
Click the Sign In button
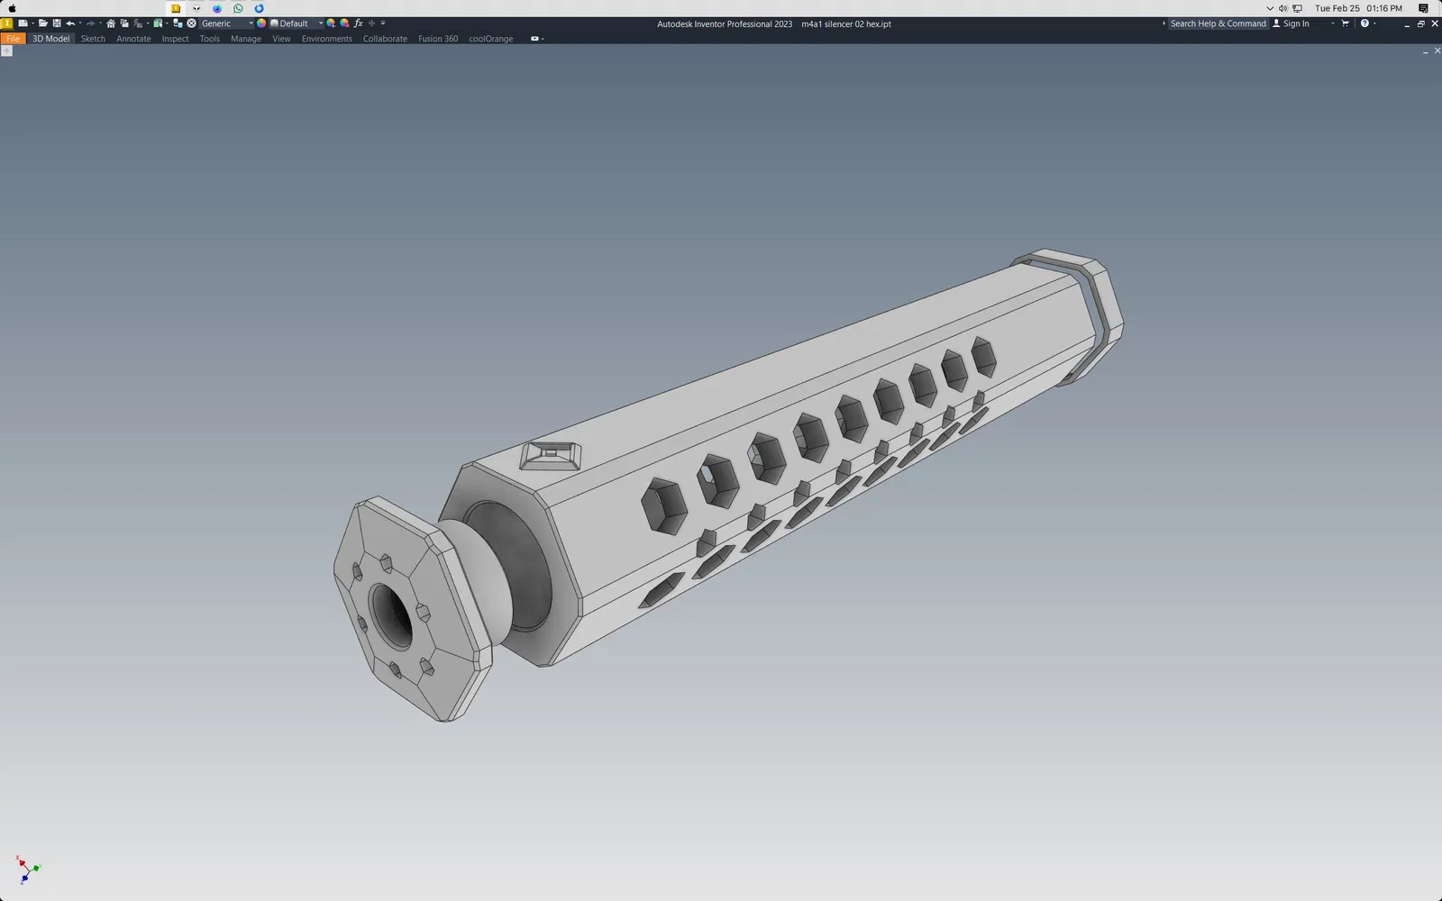coord(1296,23)
